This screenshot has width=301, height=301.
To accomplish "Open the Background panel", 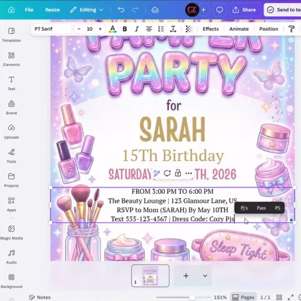I will tap(11, 281).
